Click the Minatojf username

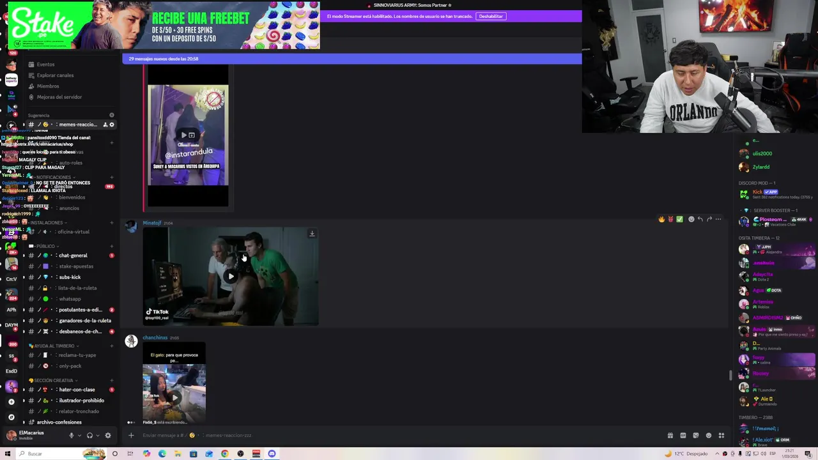tap(152, 223)
